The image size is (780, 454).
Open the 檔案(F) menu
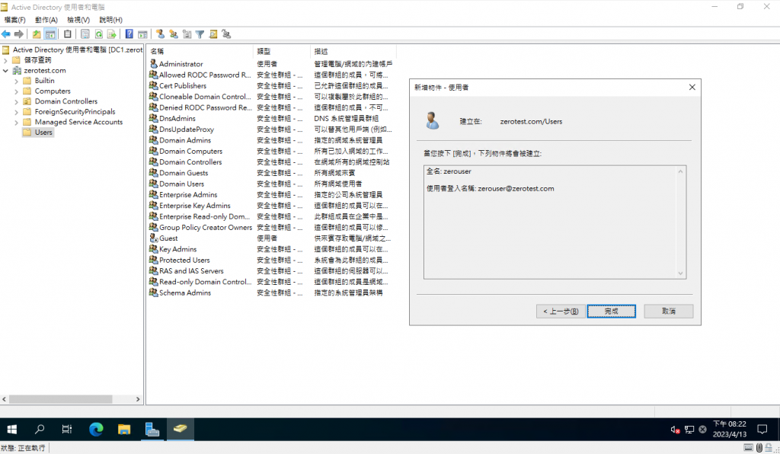tap(15, 20)
